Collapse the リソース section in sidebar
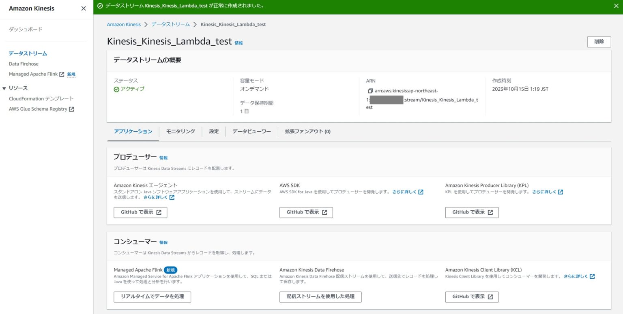 coord(4,88)
